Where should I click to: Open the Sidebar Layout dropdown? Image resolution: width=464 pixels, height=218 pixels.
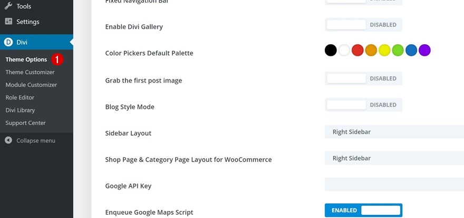pyautogui.click(x=394, y=132)
